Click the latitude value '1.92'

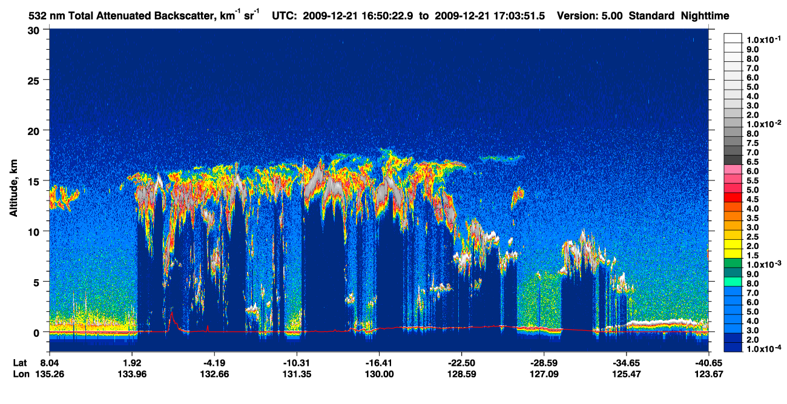(x=132, y=363)
